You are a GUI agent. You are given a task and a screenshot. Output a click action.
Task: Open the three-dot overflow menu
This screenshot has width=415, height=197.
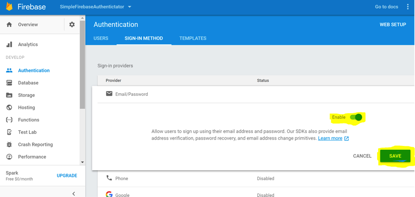point(408,7)
